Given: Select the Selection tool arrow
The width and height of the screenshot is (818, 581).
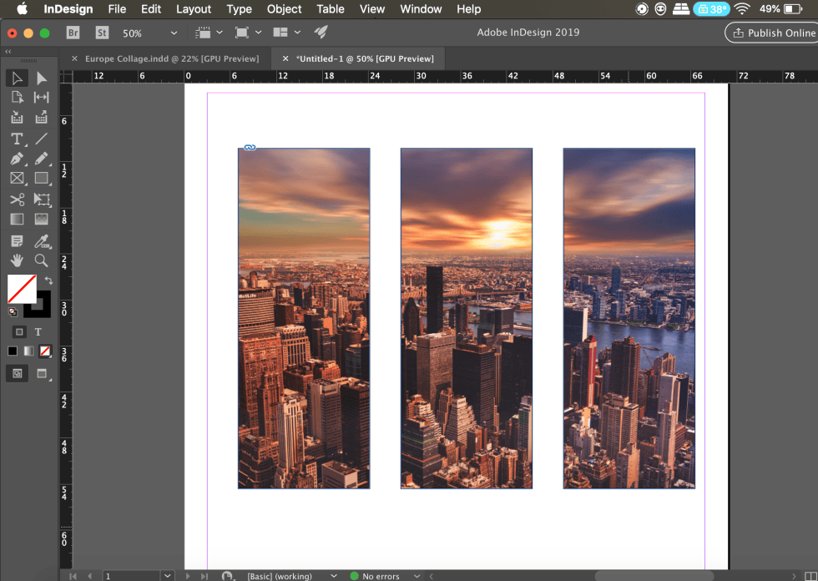Looking at the screenshot, I should 17,78.
